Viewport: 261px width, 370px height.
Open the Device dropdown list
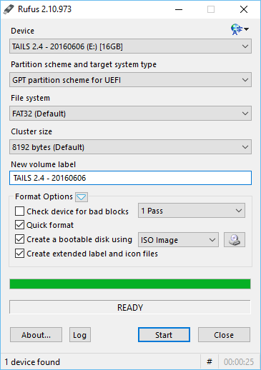click(x=130, y=46)
